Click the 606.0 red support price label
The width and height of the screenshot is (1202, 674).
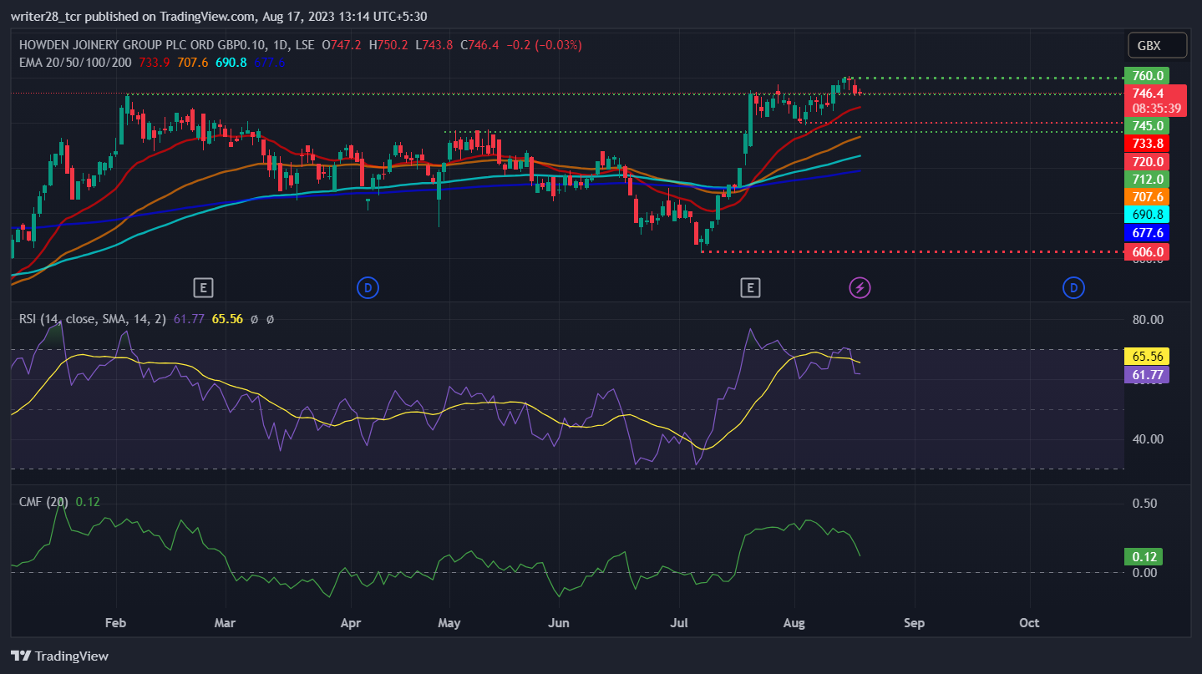coord(1147,251)
